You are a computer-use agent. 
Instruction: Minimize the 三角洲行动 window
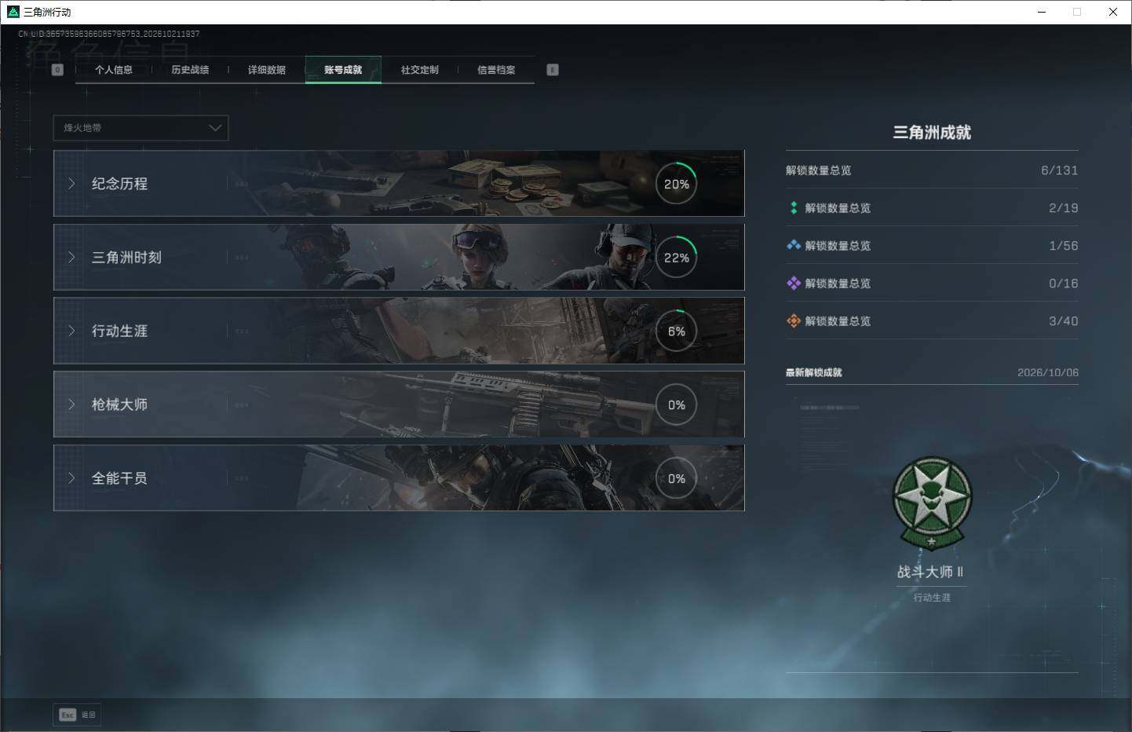click(x=1042, y=12)
